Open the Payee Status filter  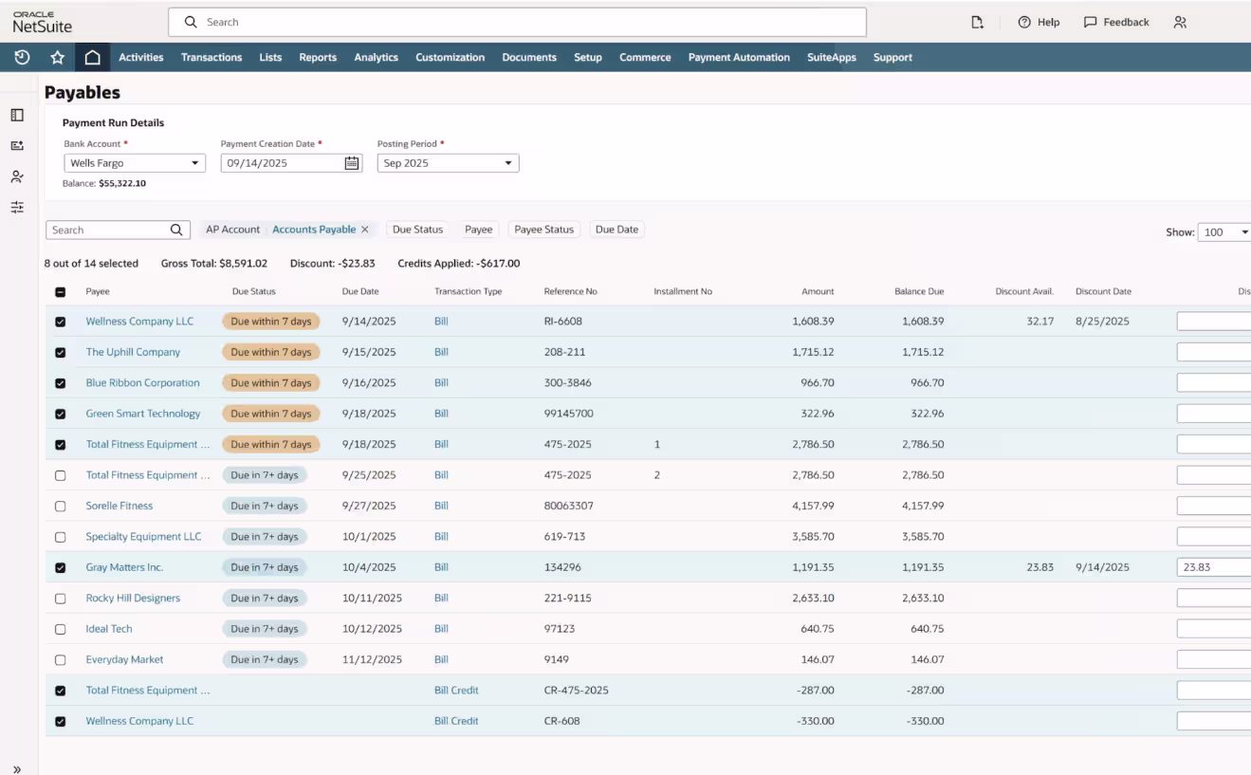(x=544, y=230)
